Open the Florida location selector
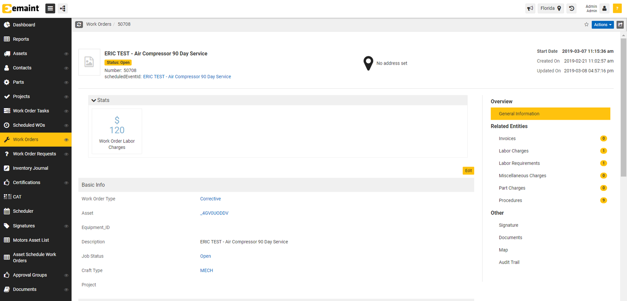The height and width of the screenshot is (301, 627). [x=550, y=8]
